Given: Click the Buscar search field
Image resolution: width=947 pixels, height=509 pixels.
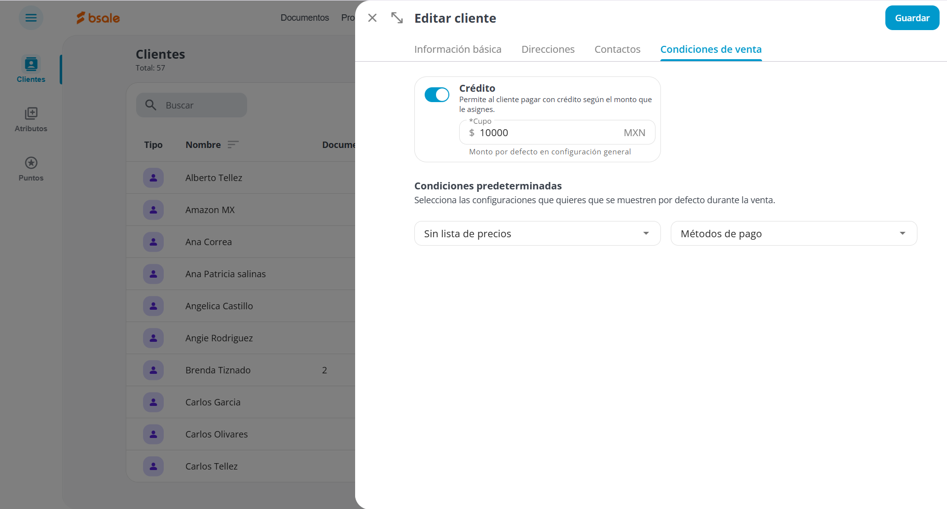Looking at the screenshot, I should 191,105.
